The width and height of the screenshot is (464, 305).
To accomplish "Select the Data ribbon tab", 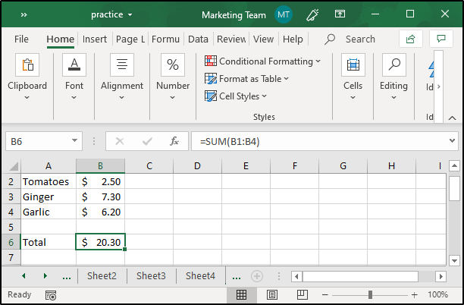I will pyautogui.click(x=198, y=39).
